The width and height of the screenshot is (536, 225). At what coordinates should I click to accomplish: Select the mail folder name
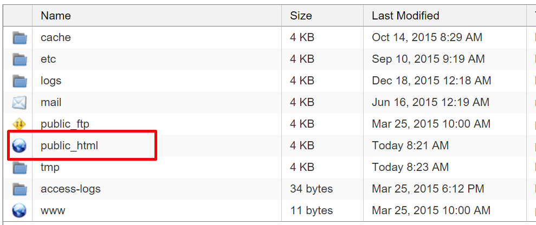(51, 102)
